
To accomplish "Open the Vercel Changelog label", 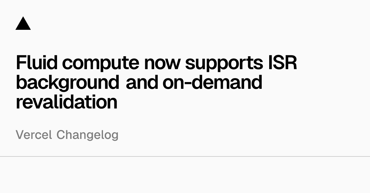I will pos(67,135).
